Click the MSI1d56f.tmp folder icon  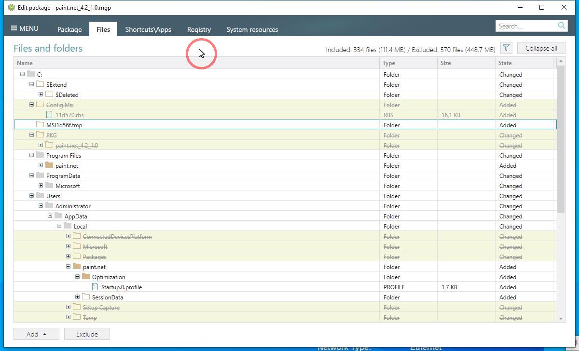click(x=40, y=125)
